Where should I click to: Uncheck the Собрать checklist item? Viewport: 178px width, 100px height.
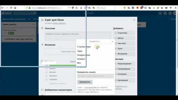[x=46, y=79]
